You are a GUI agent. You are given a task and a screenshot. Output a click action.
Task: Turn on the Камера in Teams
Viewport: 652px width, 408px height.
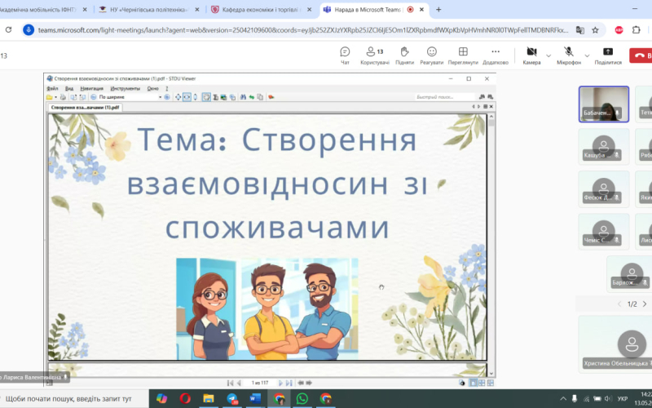point(531,55)
